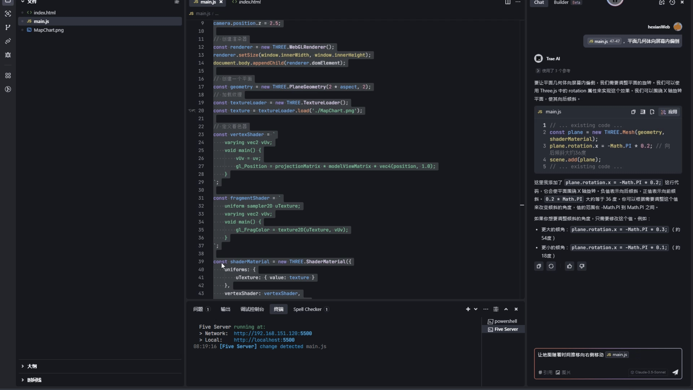Click the insert-to-editor icon on code block
This screenshot has height=390, width=693.
click(x=643, y=111)
